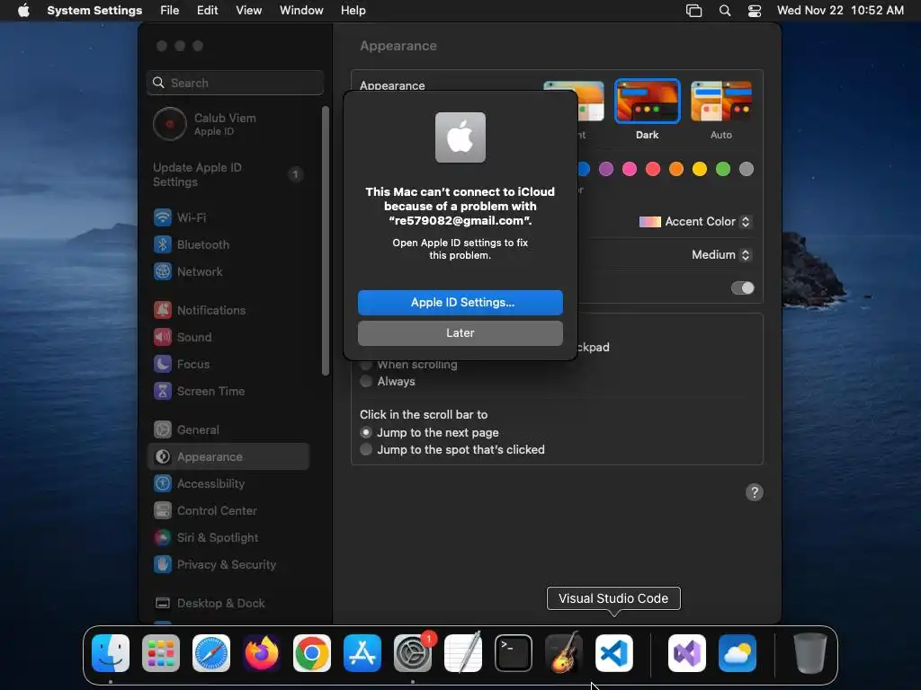
Task: Click the sidebar vertical scrollbar
Action: 326,241
